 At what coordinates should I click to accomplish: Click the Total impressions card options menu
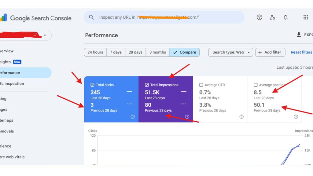(x=184, y=104)
